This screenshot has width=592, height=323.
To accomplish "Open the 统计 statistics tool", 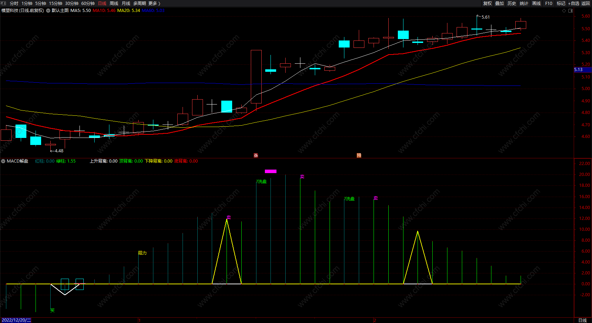I will pos(524,3).
